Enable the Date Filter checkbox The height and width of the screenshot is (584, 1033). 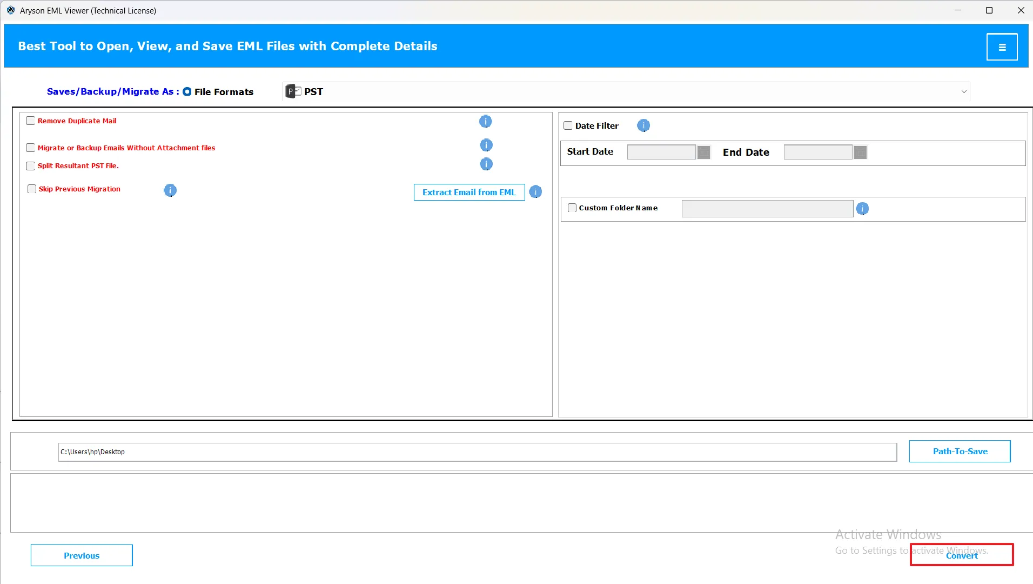[568, 125]
